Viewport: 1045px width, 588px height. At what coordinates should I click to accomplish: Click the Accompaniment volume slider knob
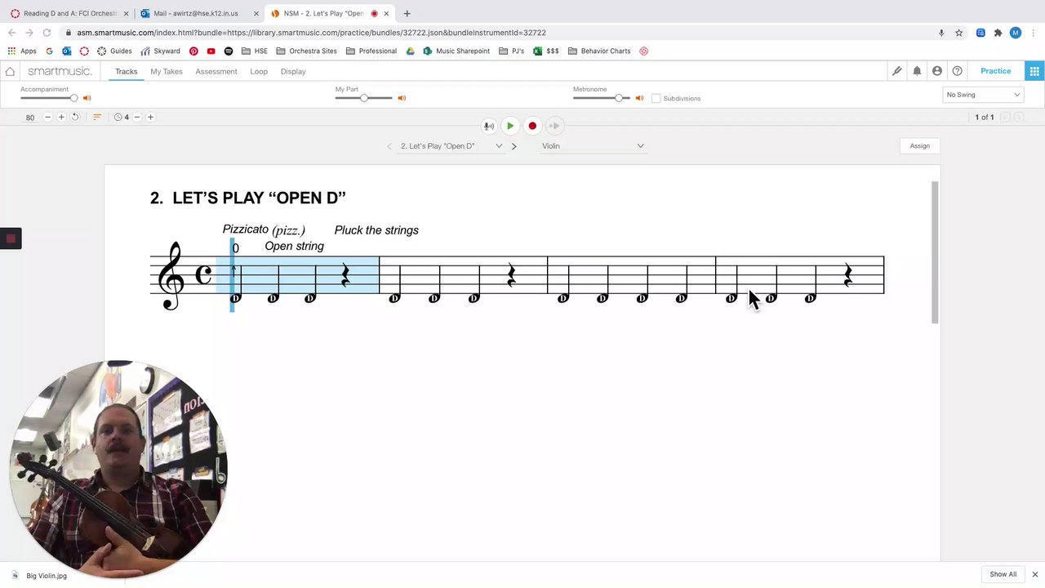(x=73, y=98)
